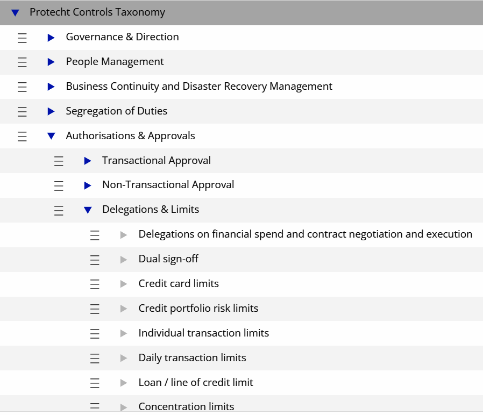Expand Business Continuity and Disaster Recovery Management arrow
Image resolution: width=483 pixels, height=415 pixels.
(51, 87)
